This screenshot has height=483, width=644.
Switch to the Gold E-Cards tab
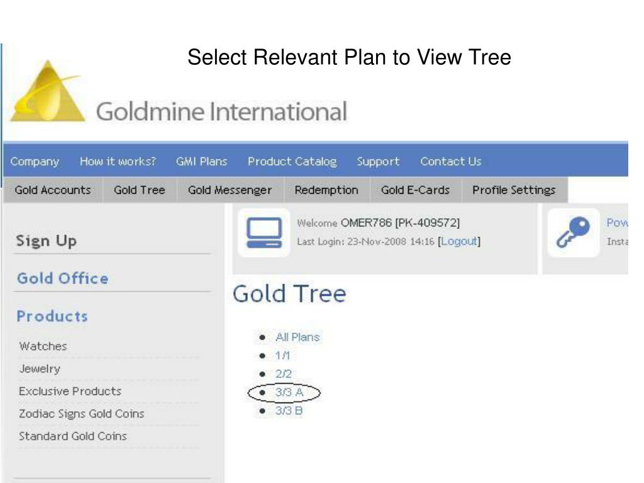point(415,190)
